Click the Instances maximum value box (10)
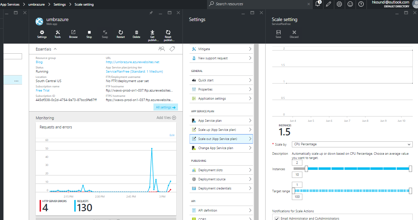 coord(297,175)
